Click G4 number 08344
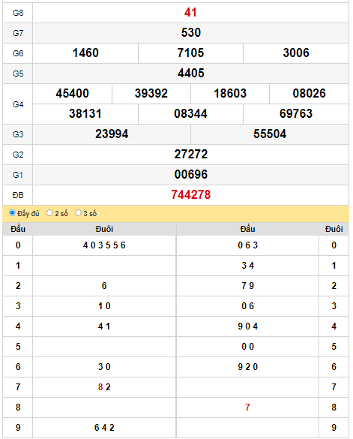353x439 pixels. click(191, 113)
